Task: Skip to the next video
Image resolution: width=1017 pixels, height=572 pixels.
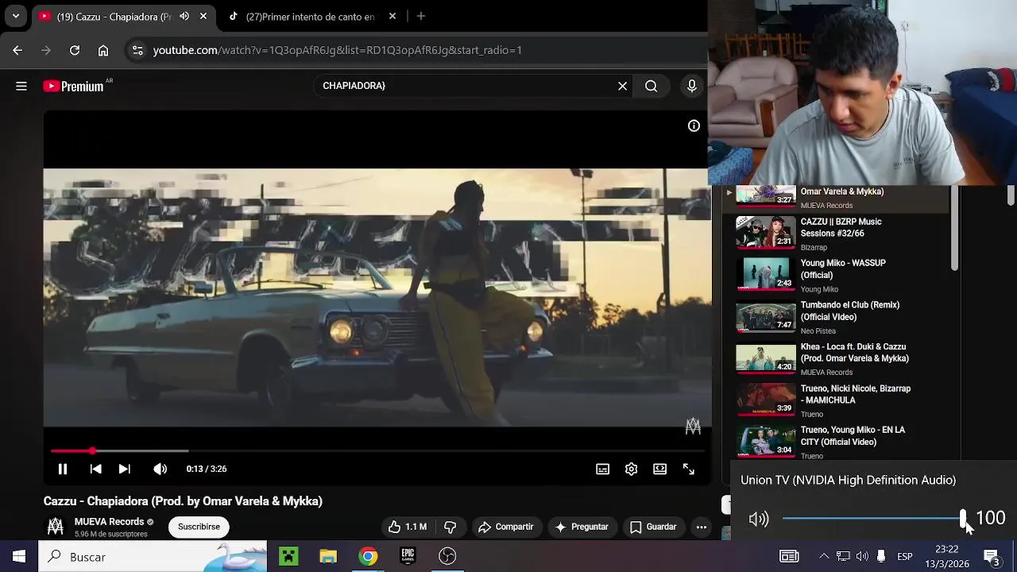Action: 124,469
